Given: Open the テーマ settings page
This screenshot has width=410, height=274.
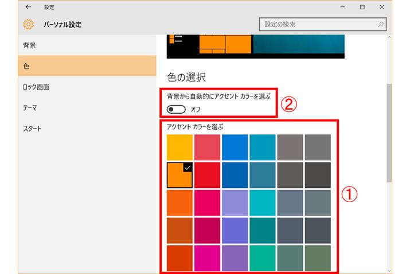Looking at the screenshot, I should click(x=30, y=107).
